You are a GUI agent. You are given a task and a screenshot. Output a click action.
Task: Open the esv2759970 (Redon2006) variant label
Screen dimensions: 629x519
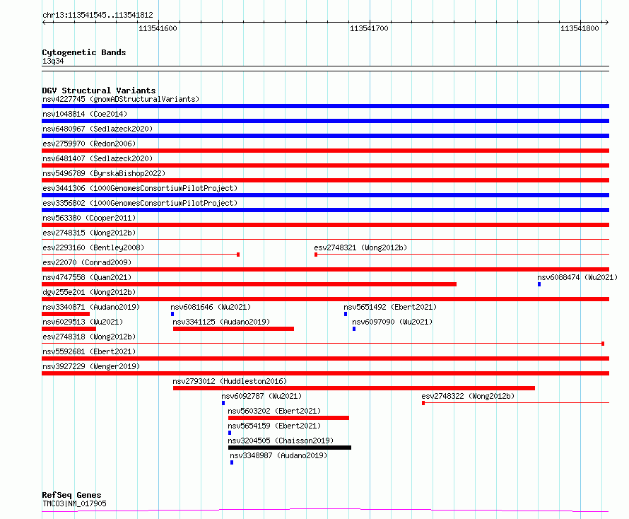[x=89, y=144]
